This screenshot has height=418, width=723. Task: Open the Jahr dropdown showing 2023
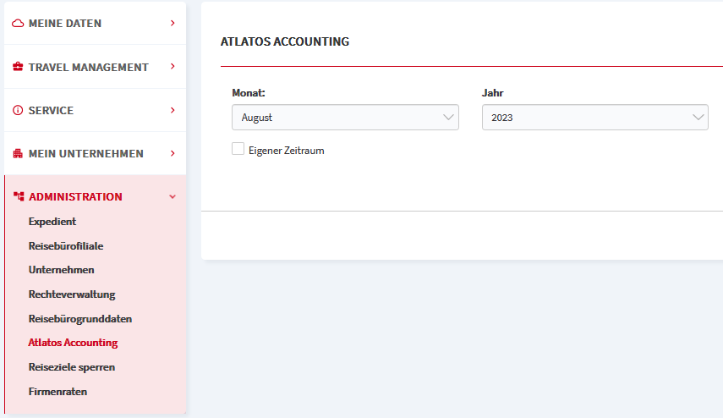point(594,117)
